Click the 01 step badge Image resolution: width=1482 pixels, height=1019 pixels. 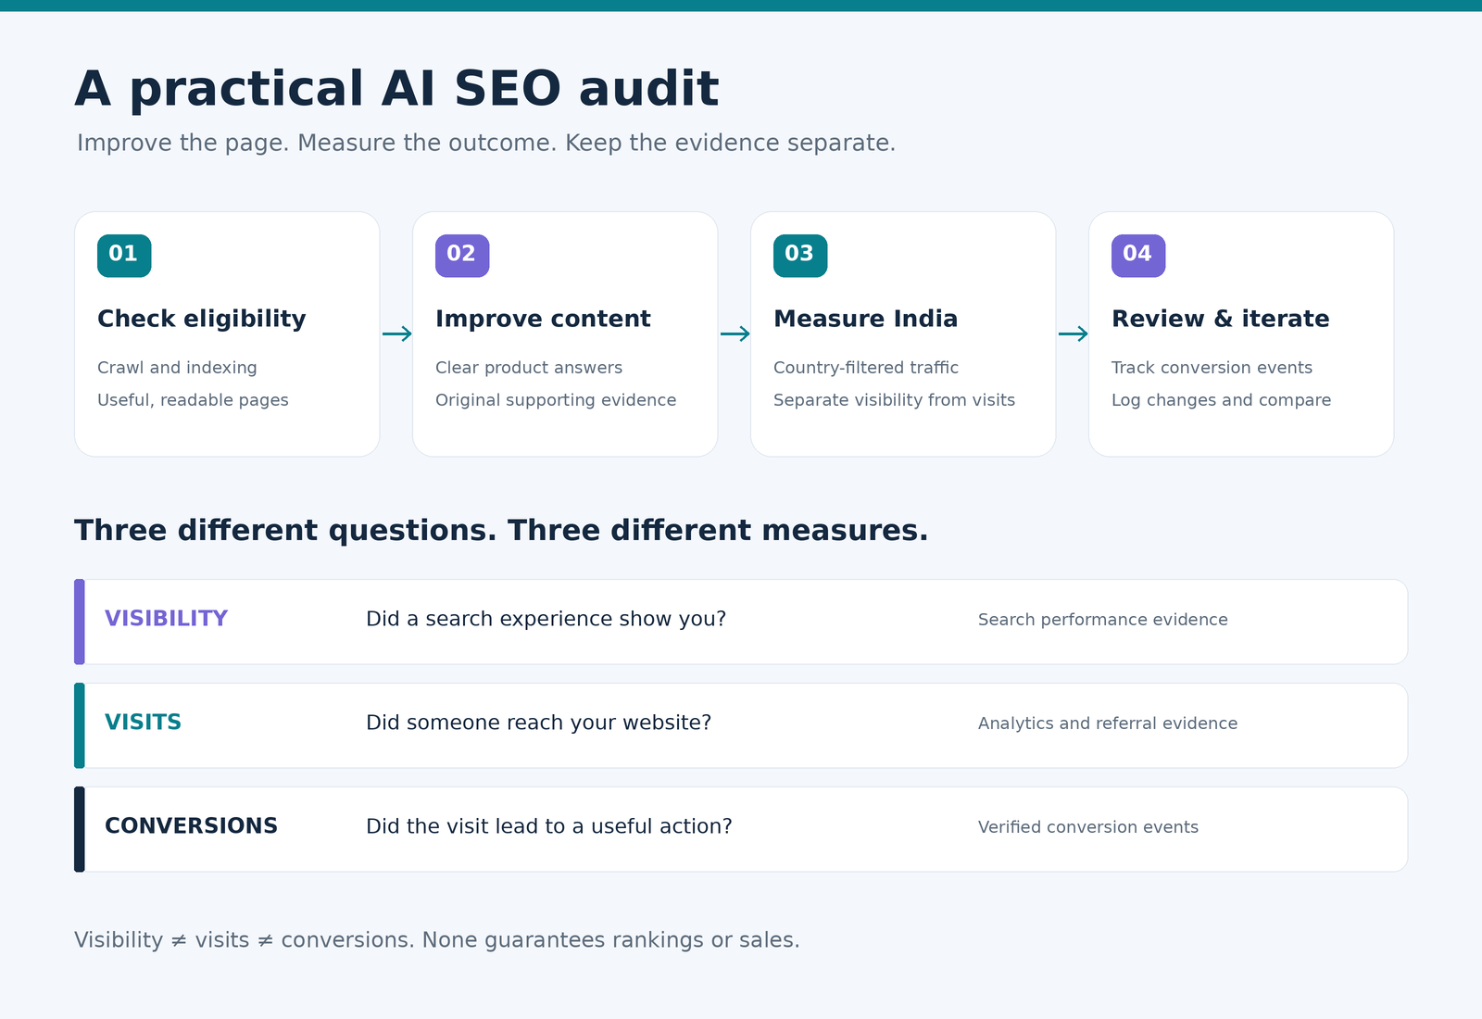coord(124,256)
